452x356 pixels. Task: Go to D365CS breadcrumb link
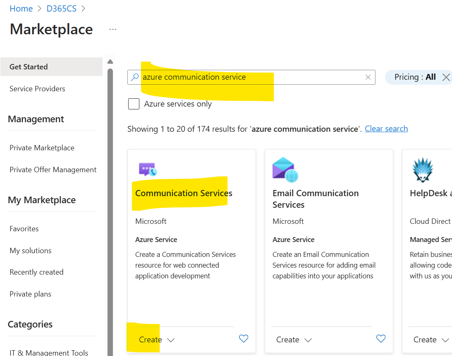[x=61, y=9]
